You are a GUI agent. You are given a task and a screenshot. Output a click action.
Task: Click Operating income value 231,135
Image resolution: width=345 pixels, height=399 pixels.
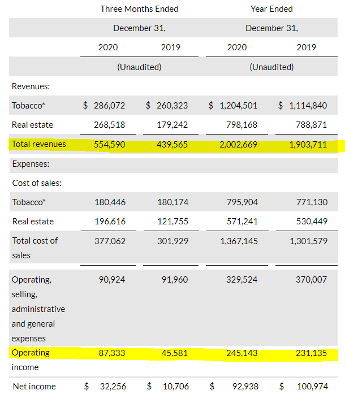pos(312,353)
